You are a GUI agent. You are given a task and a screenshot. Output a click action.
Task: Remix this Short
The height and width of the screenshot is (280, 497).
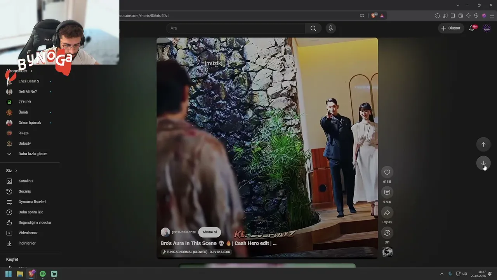[x=387, y=233]
